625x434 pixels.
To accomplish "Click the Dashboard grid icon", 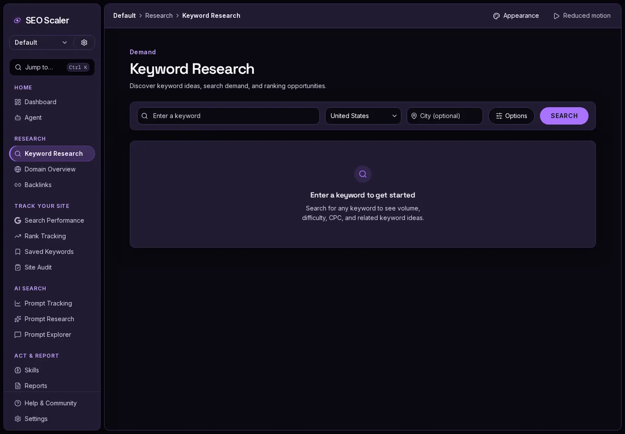I will [x=18, y=102].
